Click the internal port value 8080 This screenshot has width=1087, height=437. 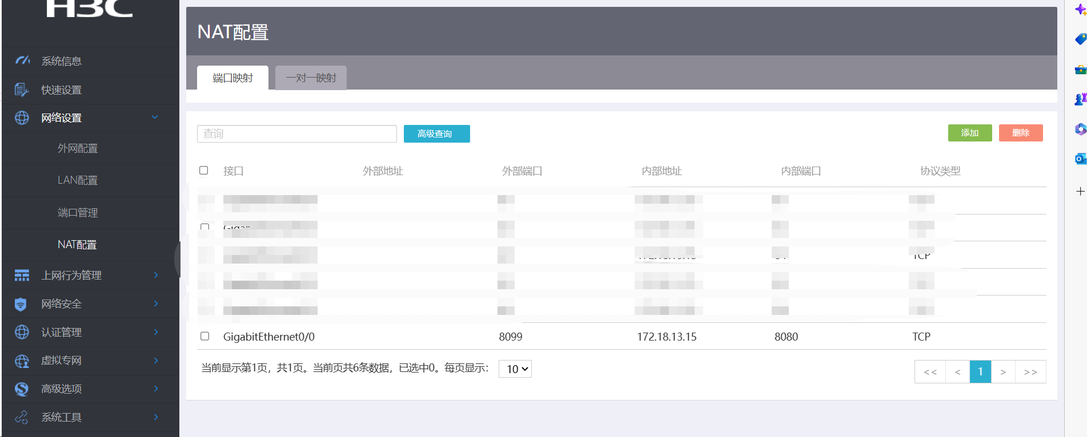[x=786, y=337]
